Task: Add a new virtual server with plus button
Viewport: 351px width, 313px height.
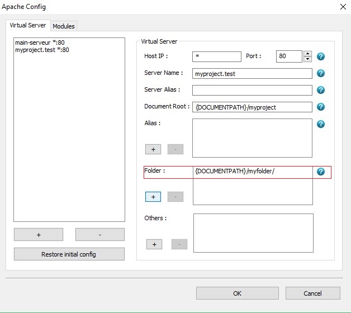Action: (x=39, y=235)
